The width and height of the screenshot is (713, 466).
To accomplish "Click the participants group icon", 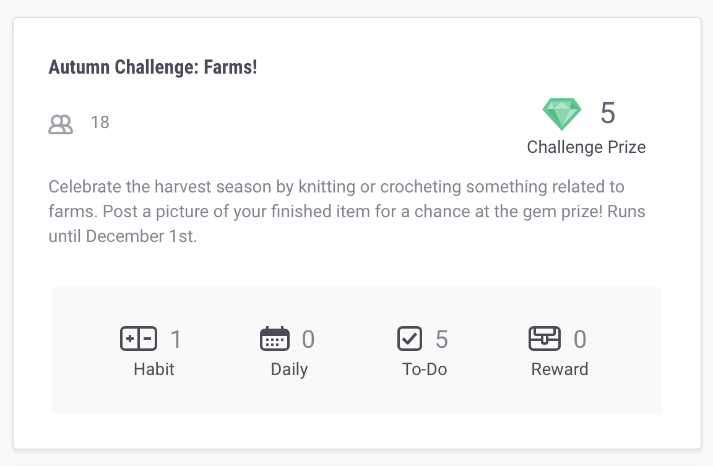I will (x=61, y=124).
